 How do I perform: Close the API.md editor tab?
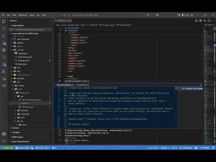point(70,21)
